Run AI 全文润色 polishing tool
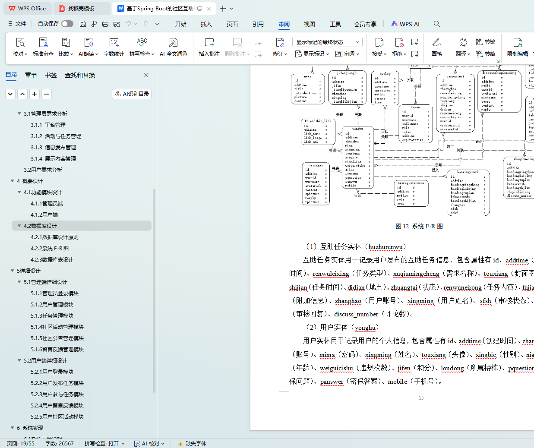This screenshot has height=448, width=534. tap(173, 43)
